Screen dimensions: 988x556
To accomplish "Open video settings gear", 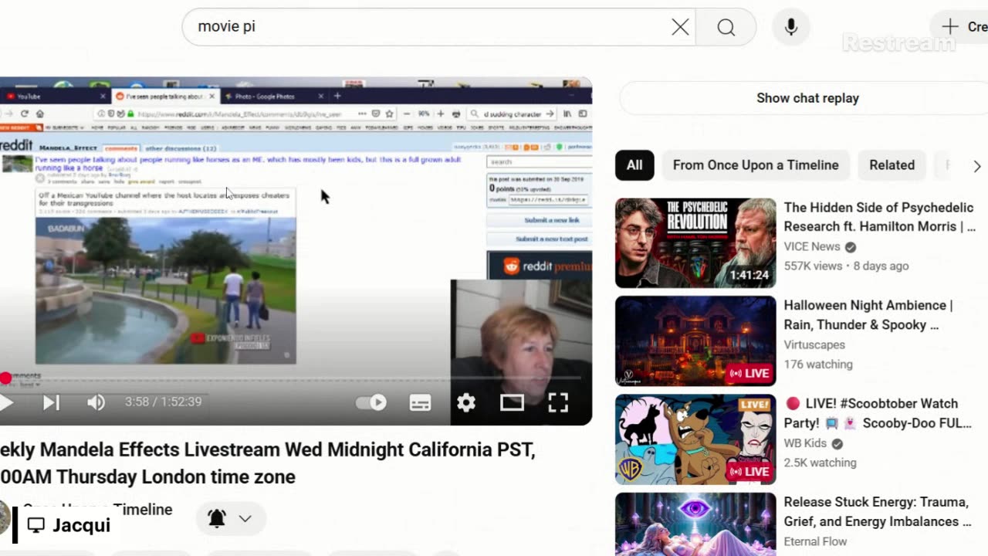I will coord(466,402).
